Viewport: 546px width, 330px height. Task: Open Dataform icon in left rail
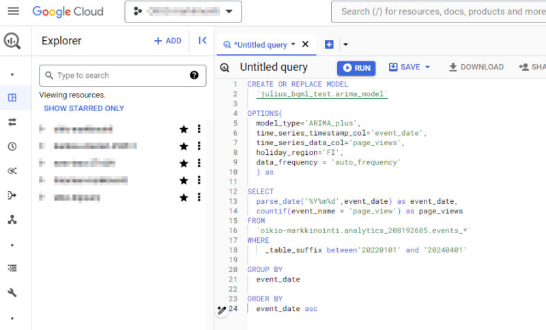(12, 195)
